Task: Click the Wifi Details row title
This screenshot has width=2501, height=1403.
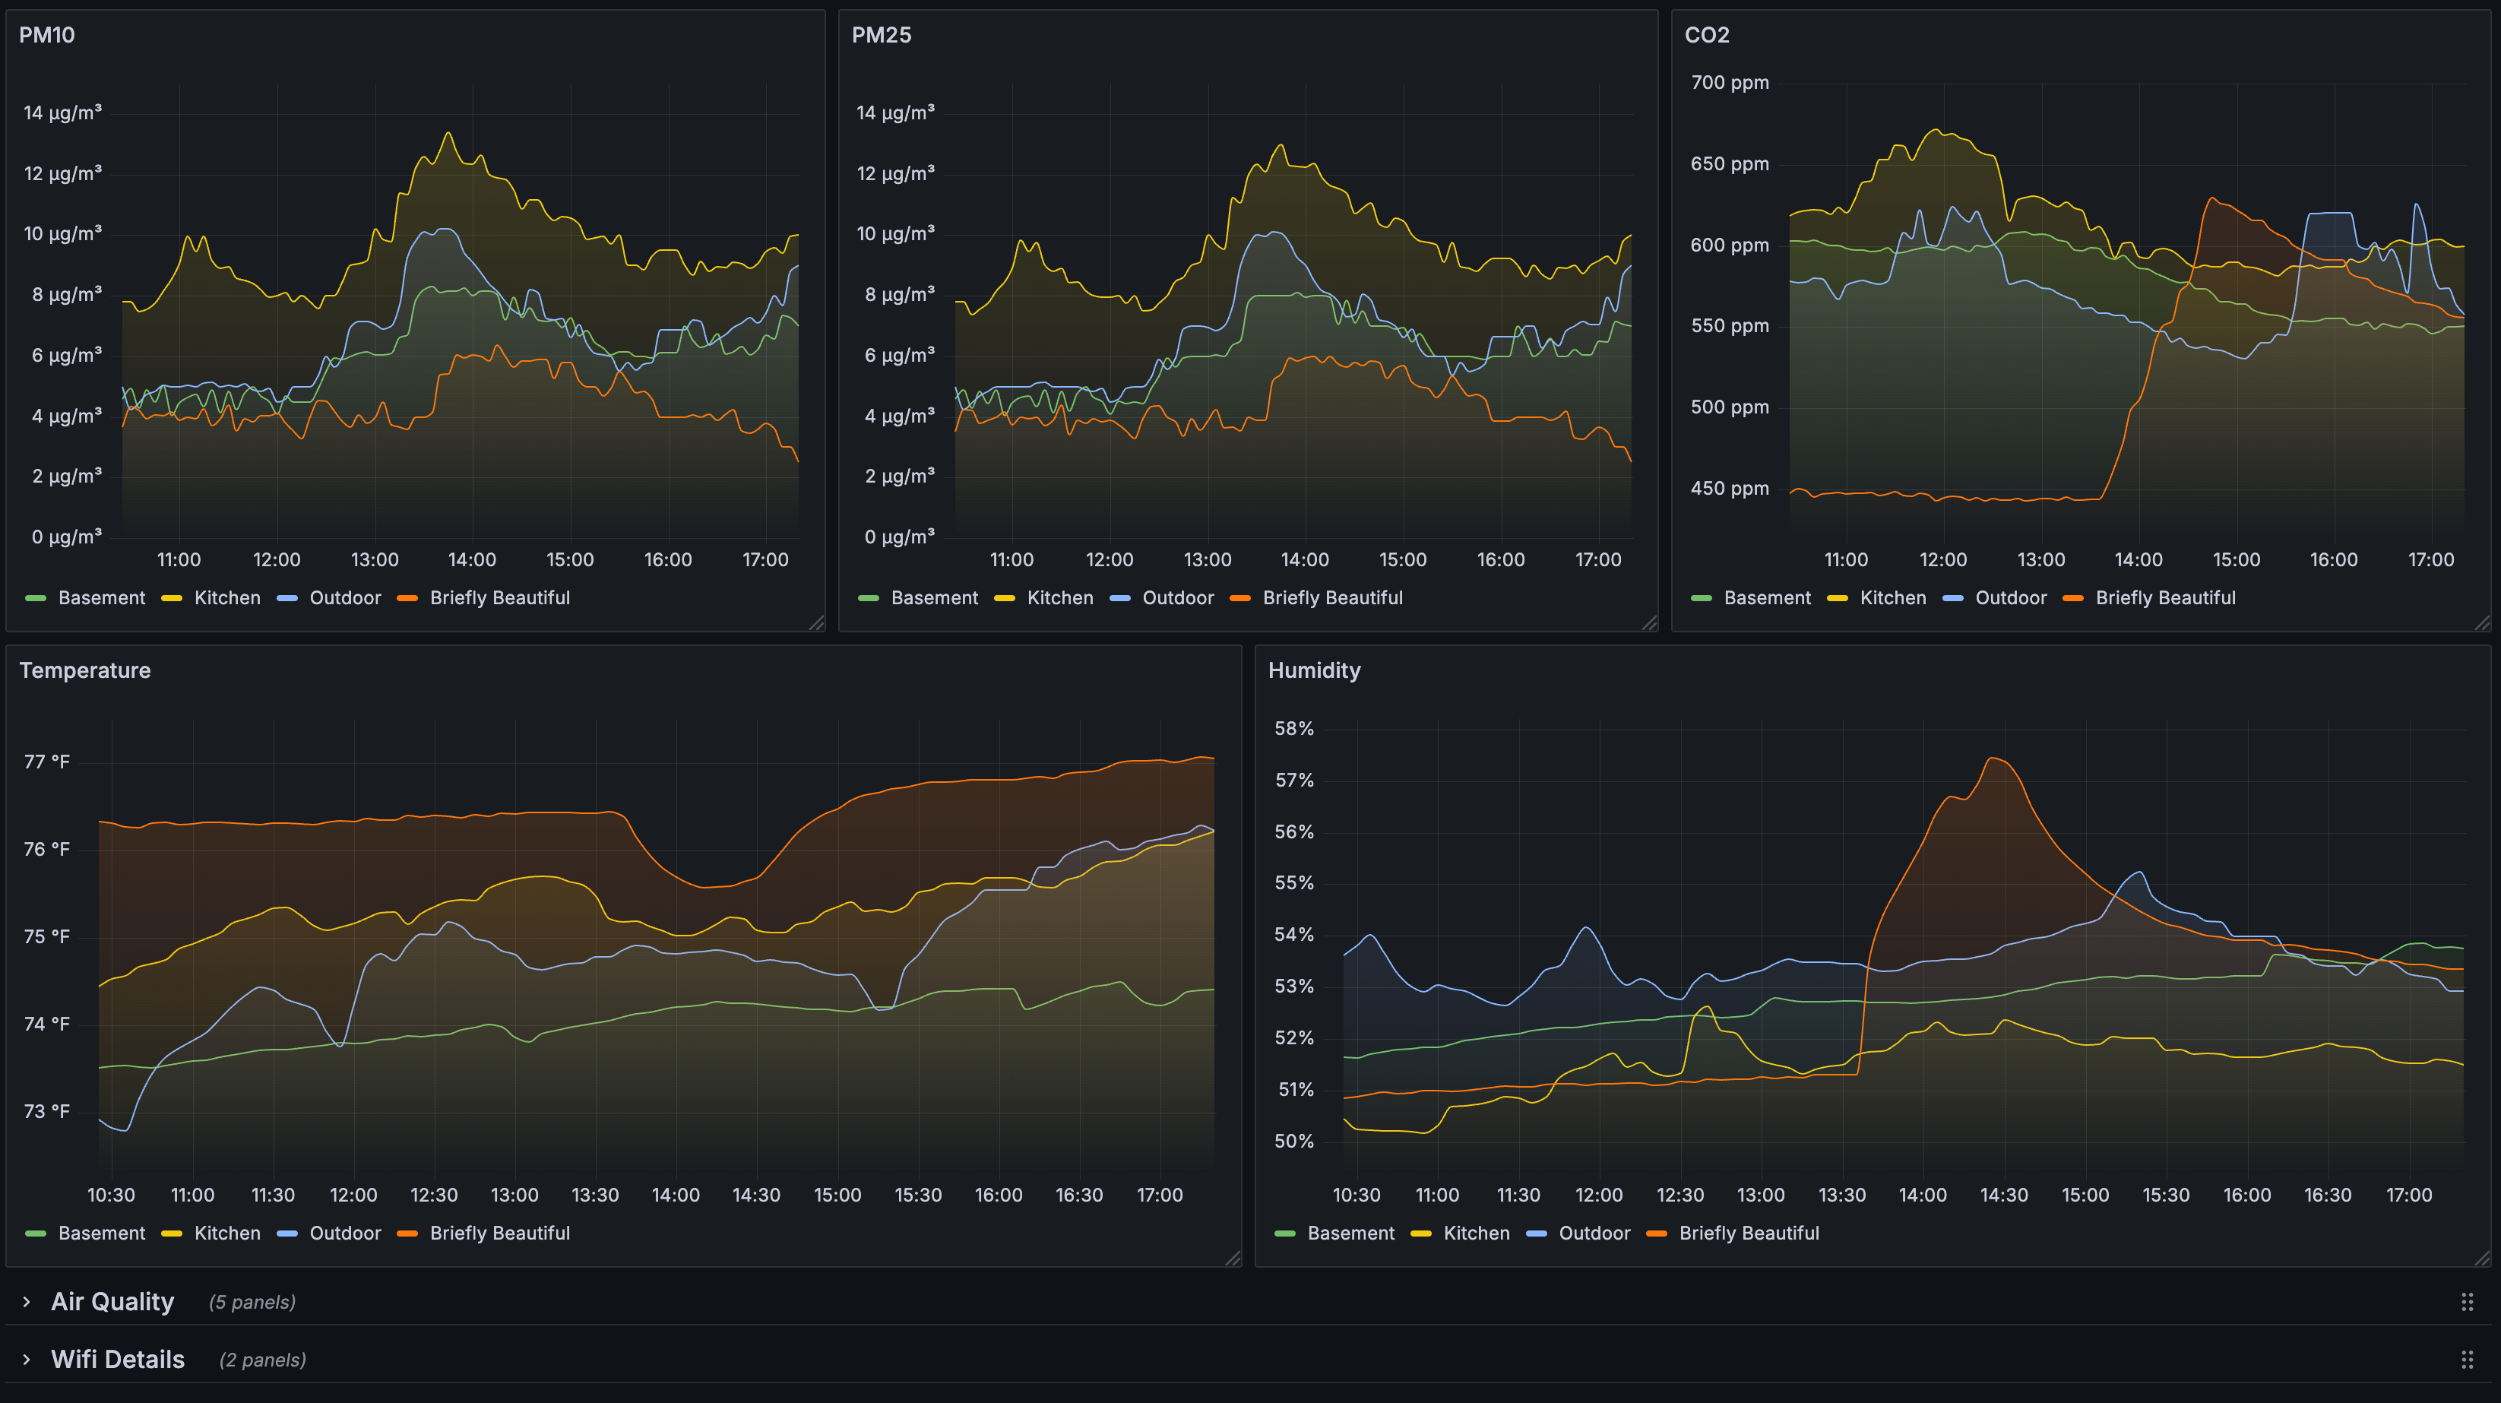Action: point(118,1360)
